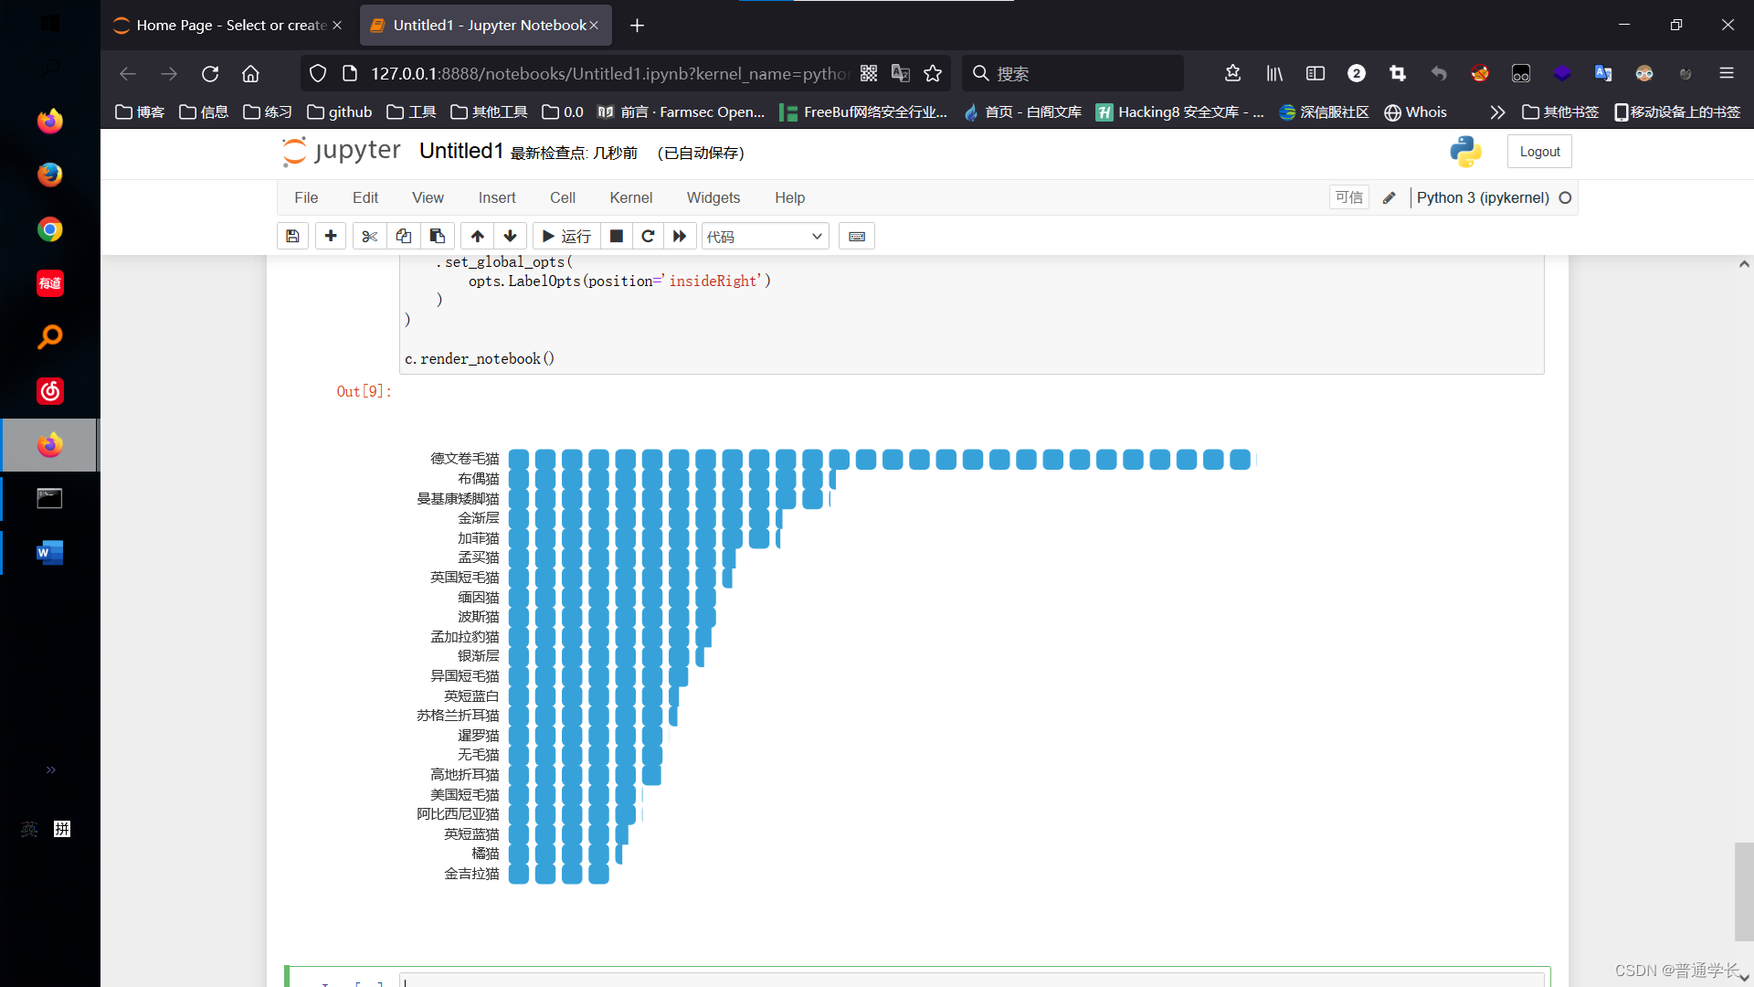Save notebook with the floppy disk icon

(x=292, y=237)
